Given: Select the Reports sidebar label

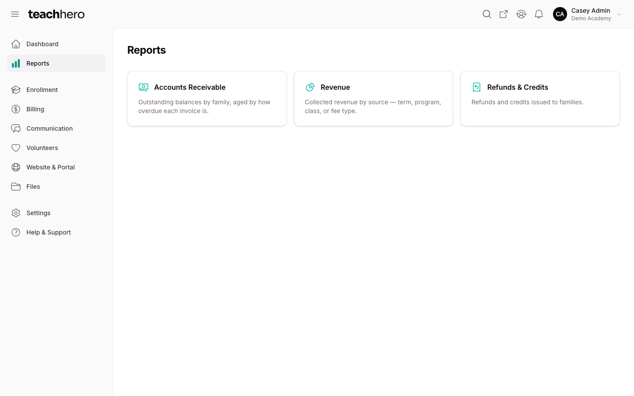Looking at the screenshot, I should pos(38,63).
